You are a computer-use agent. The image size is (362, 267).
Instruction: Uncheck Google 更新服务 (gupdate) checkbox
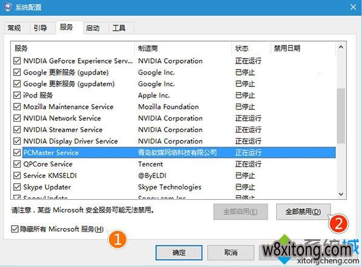click(17, 72)
